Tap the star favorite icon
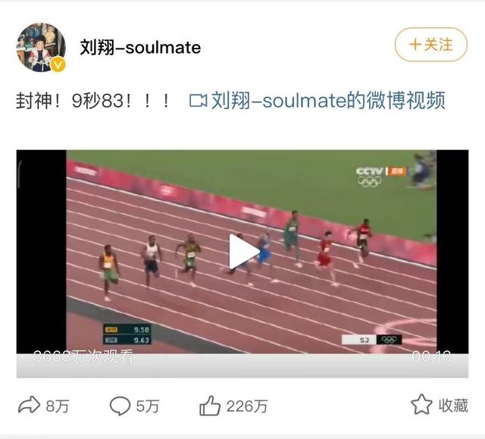Image resolution: width=485 pixels, height=439 pixels. click(x=421, y=404)
